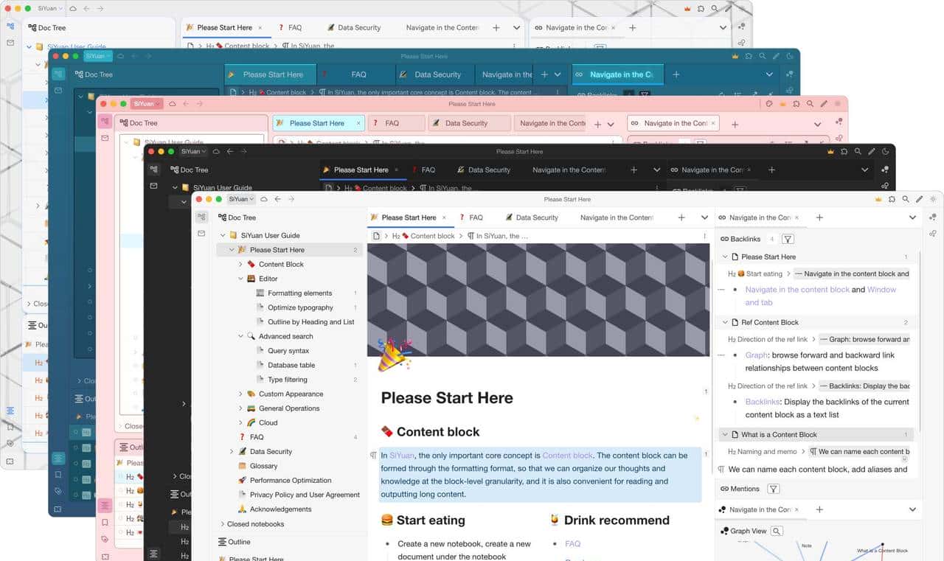This screenshot has width=944, height=561.
Task: Click the pen icon in the pink window
Action: 824,104
